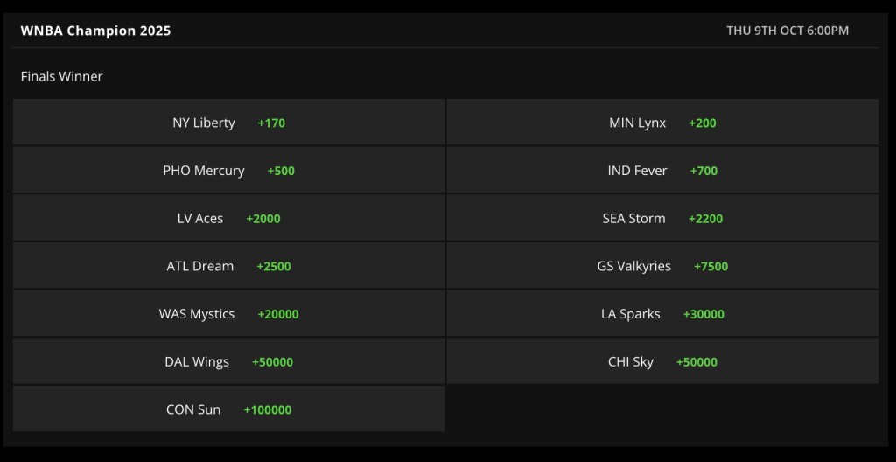Click the +200 Lynx odds value
The image size is (896, 462).
point(703,122)
